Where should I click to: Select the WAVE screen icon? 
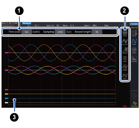point(134,42)
